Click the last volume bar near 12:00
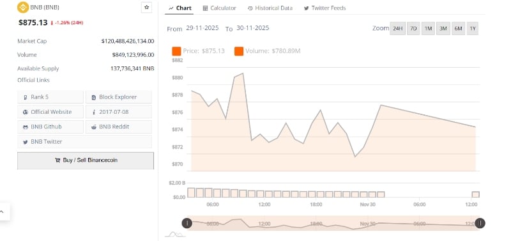The width and height of the screenshot is (527, 241). point(475,194)
